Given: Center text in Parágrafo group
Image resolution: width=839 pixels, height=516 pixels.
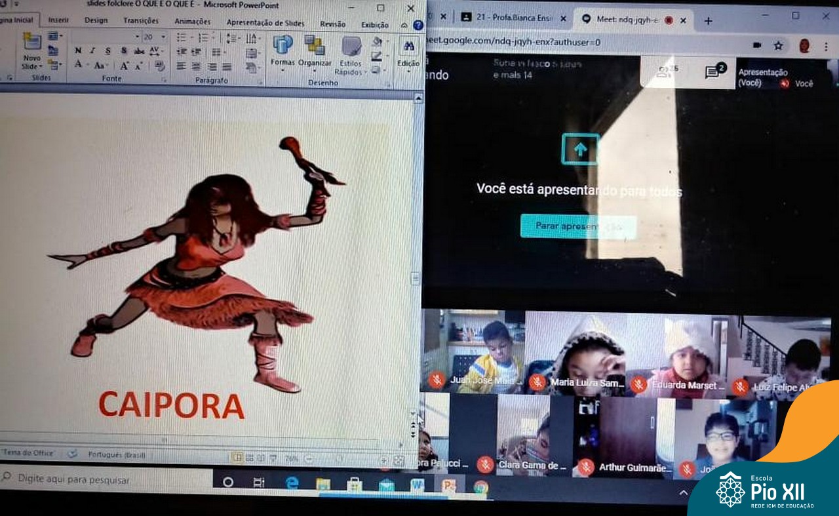Looking at the screenshot, I should (x=196, y=66).
